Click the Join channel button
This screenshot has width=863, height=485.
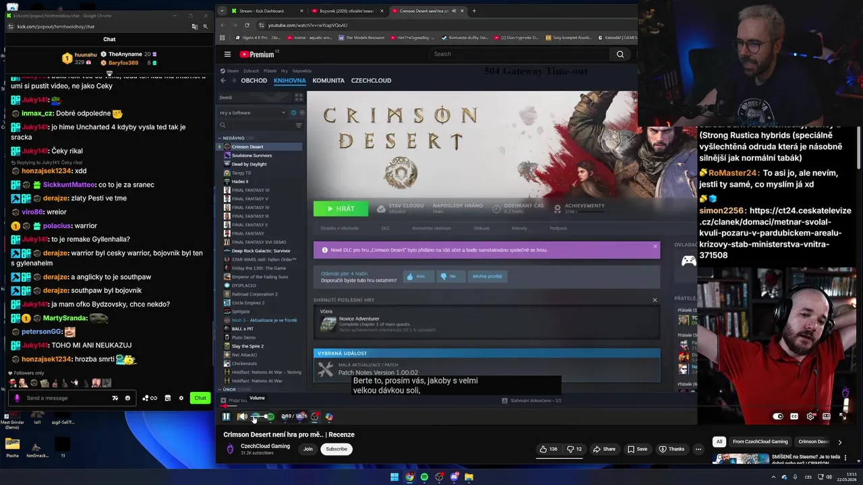point(308,449)
